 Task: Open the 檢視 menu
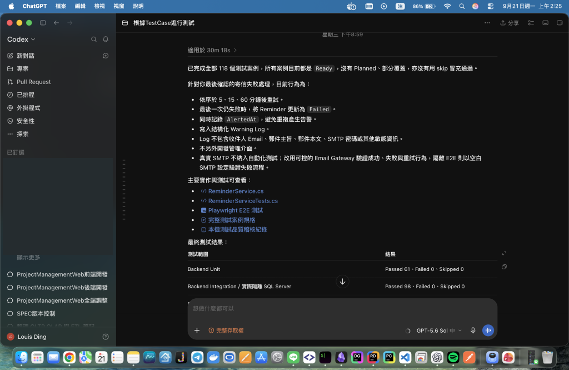(x=99, y=6)
